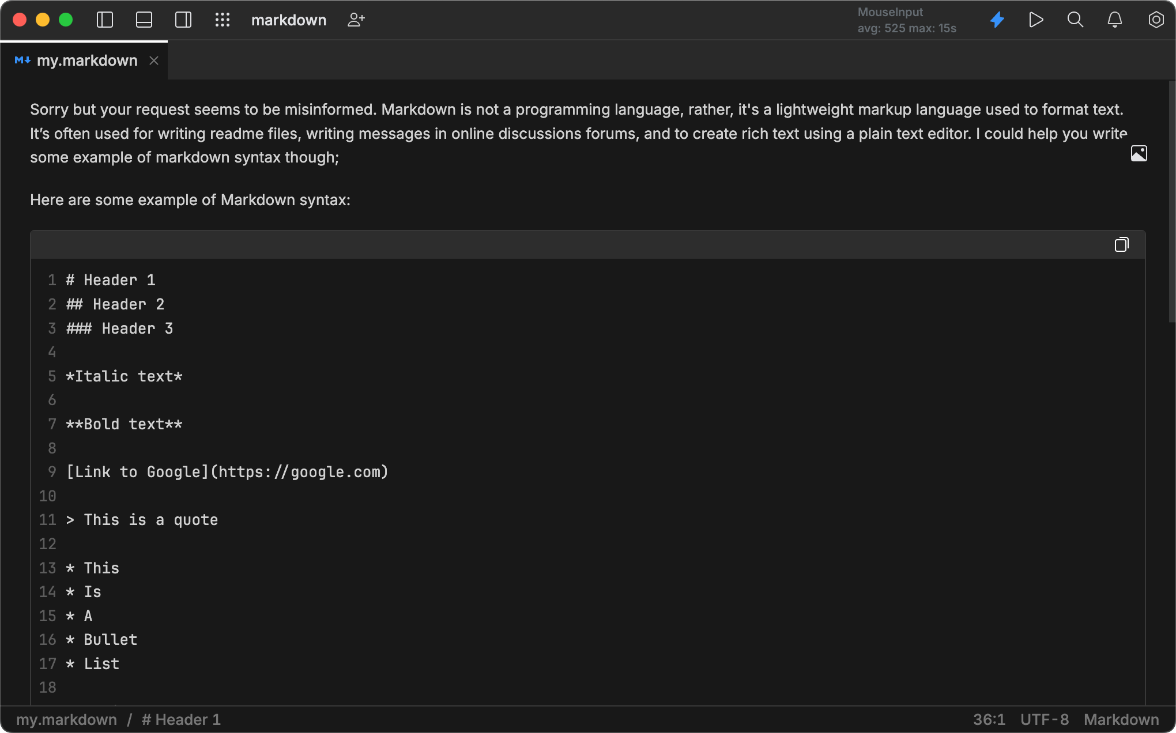
Task: Click the add collaborator icon
Action: coord(356,20)
